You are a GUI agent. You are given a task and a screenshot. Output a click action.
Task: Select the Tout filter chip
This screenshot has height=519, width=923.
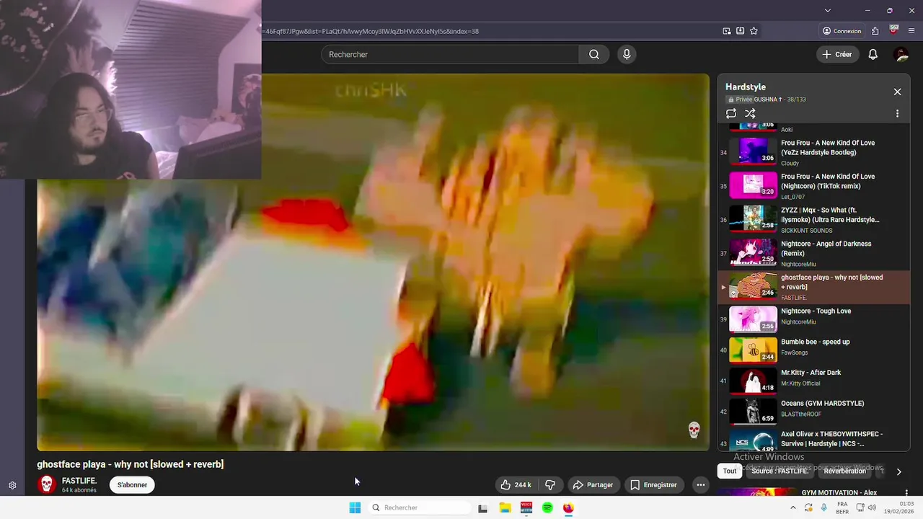pos(730,471)
